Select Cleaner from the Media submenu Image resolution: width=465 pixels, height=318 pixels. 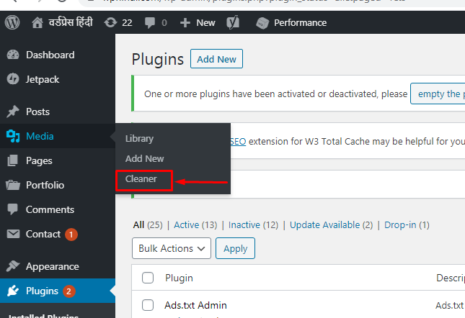coord(141,179)
